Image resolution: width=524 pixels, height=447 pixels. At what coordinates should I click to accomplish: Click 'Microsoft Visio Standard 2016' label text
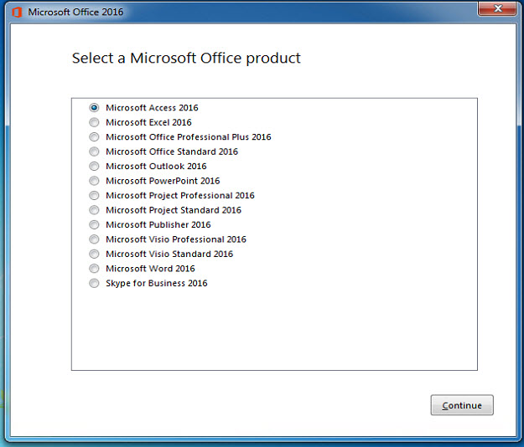tap(169, 254)
